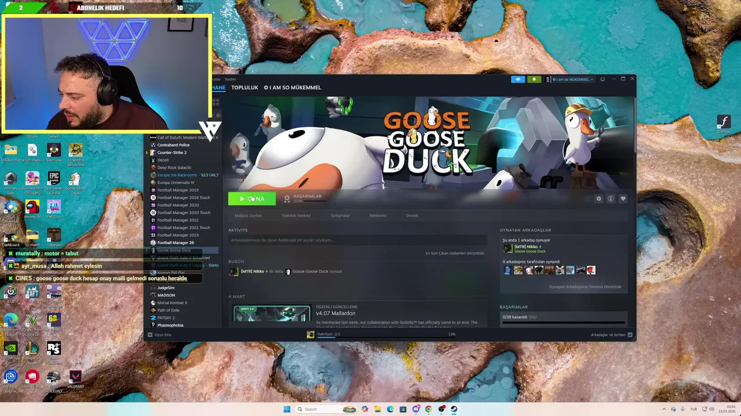This screenshot has width=741, height=416.
Task: Select Counter-Strike 2 in library list
Action: click(x=171, y=153)
